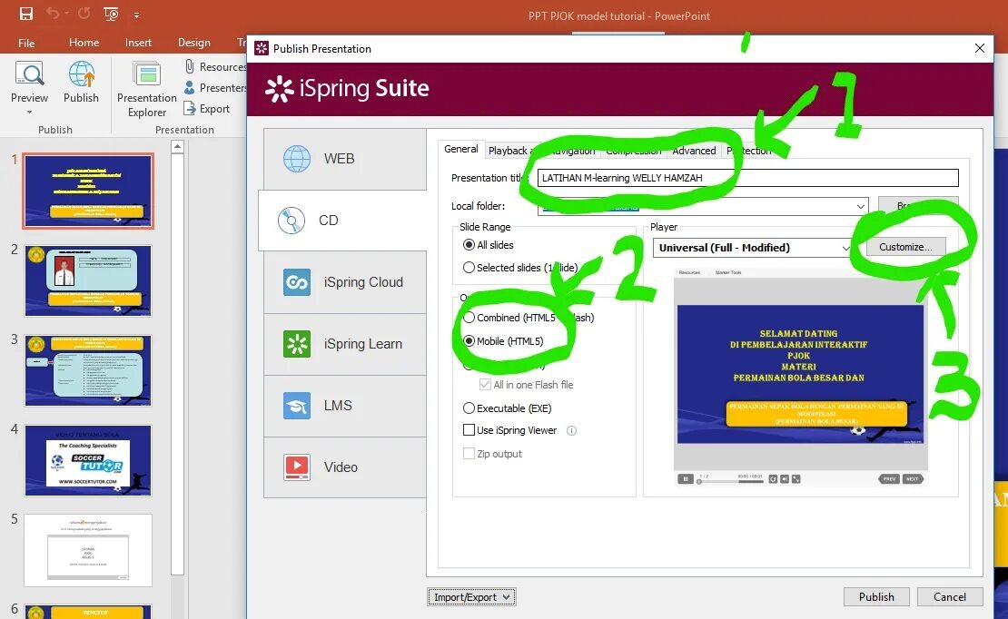
Task: Select Combined (HTML5 + Flash) output option
Action: point(469,318)
